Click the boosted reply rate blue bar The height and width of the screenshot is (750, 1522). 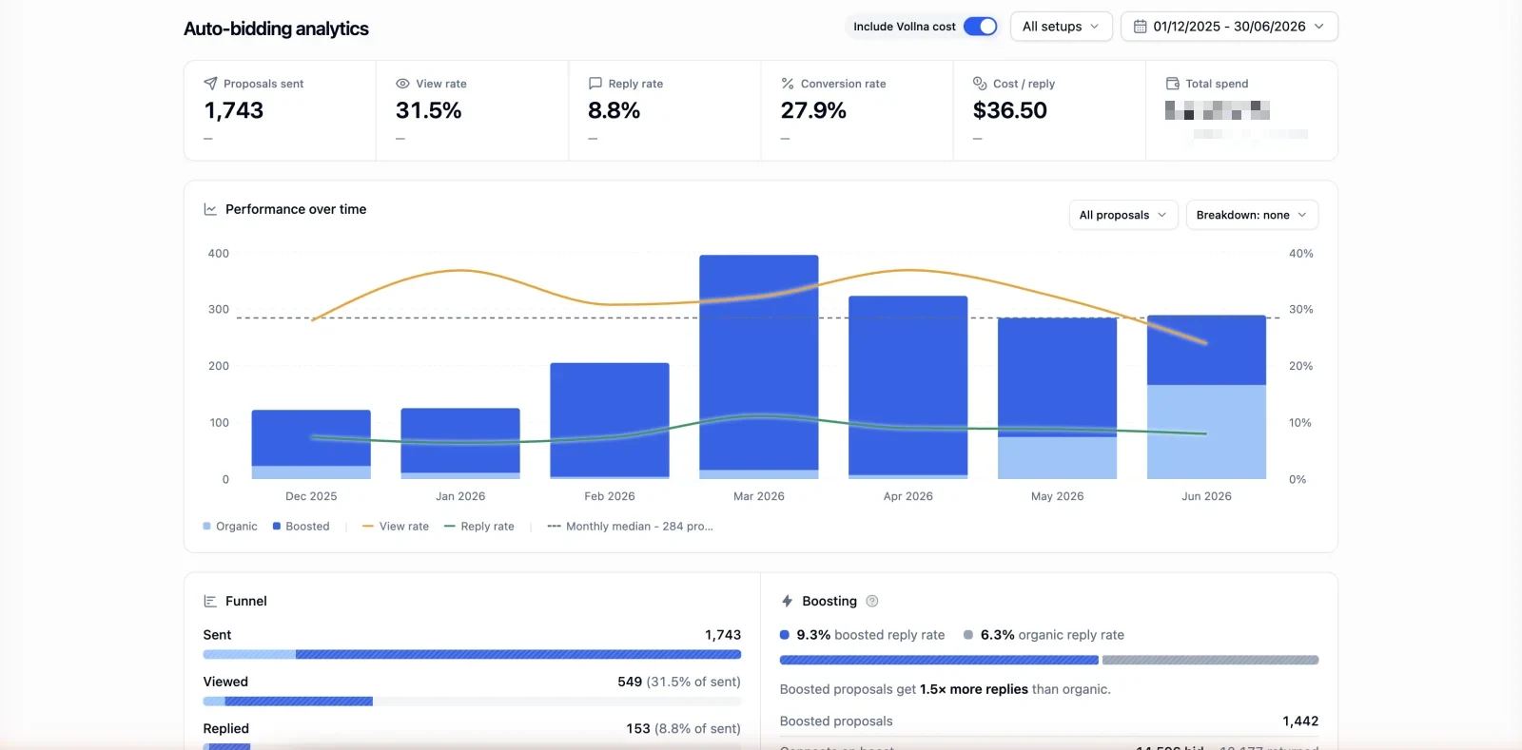pos(939,660)
